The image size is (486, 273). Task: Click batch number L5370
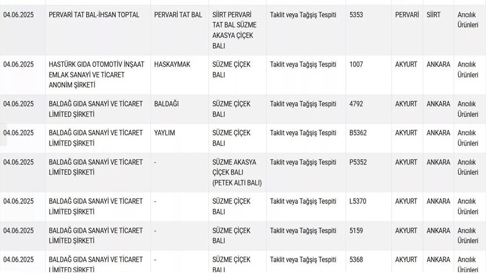pos(358,201)
